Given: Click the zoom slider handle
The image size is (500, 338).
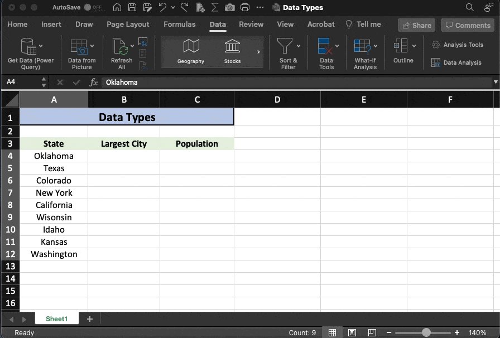Looking at the screenshot, I should click(x=426, y=332).
